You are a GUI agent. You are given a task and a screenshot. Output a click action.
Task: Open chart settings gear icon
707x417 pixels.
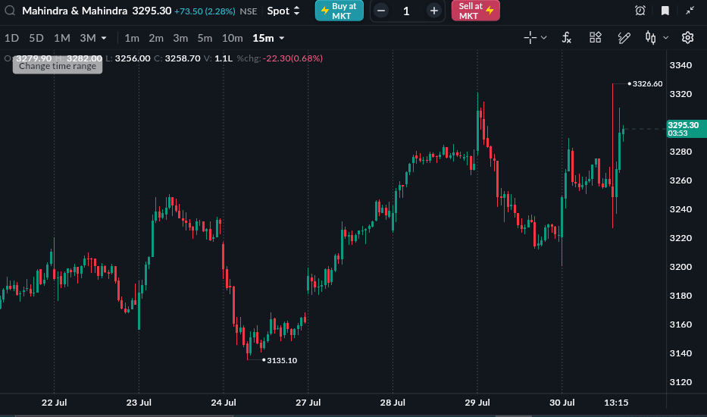(687, 37)
